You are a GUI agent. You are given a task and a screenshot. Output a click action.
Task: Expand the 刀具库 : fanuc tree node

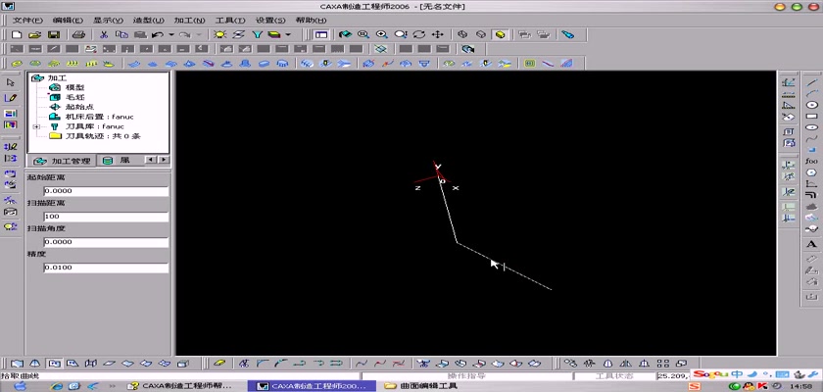[36, 126]
